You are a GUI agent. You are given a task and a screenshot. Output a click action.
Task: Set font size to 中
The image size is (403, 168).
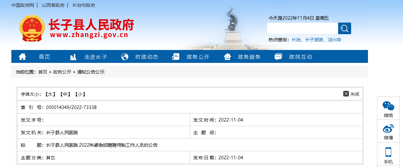click(x=65, y=94)
